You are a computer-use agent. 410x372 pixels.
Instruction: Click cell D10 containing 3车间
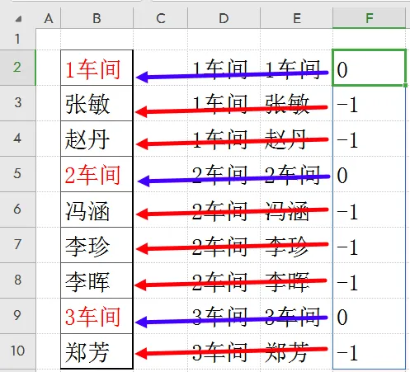224,351
